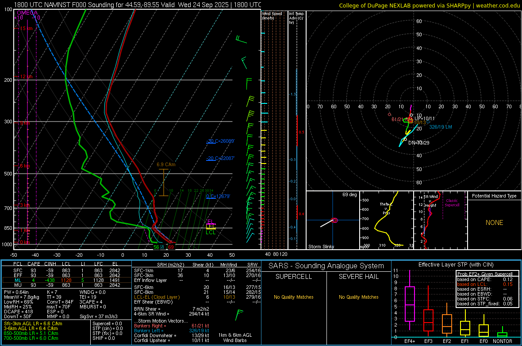Click the 6 km height marker
522x346 pixels.
click(25, 166)
